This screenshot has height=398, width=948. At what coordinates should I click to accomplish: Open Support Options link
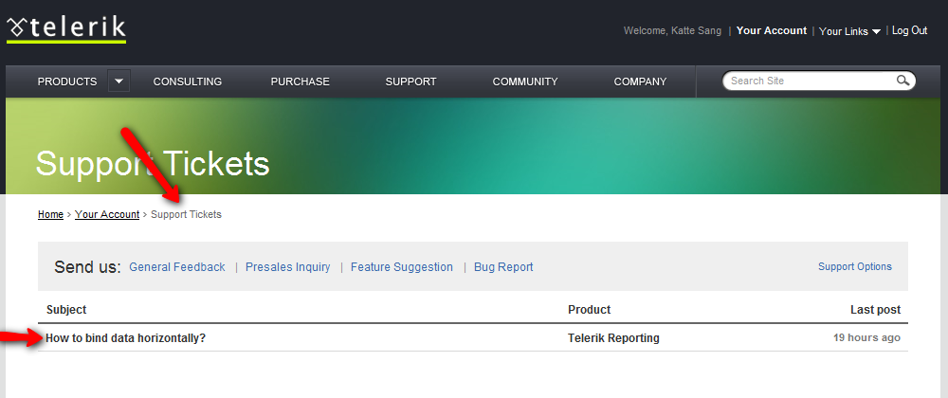tap(855, 266)
